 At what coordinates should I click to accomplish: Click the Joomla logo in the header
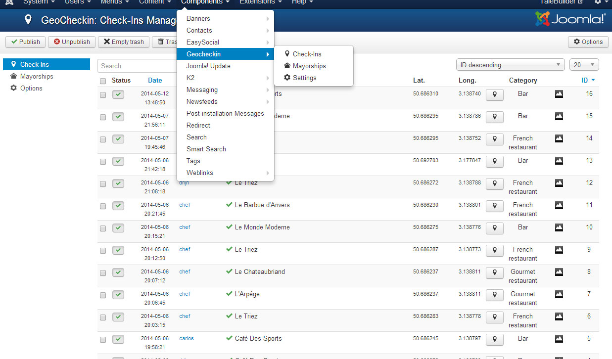(x=570, y=19)
